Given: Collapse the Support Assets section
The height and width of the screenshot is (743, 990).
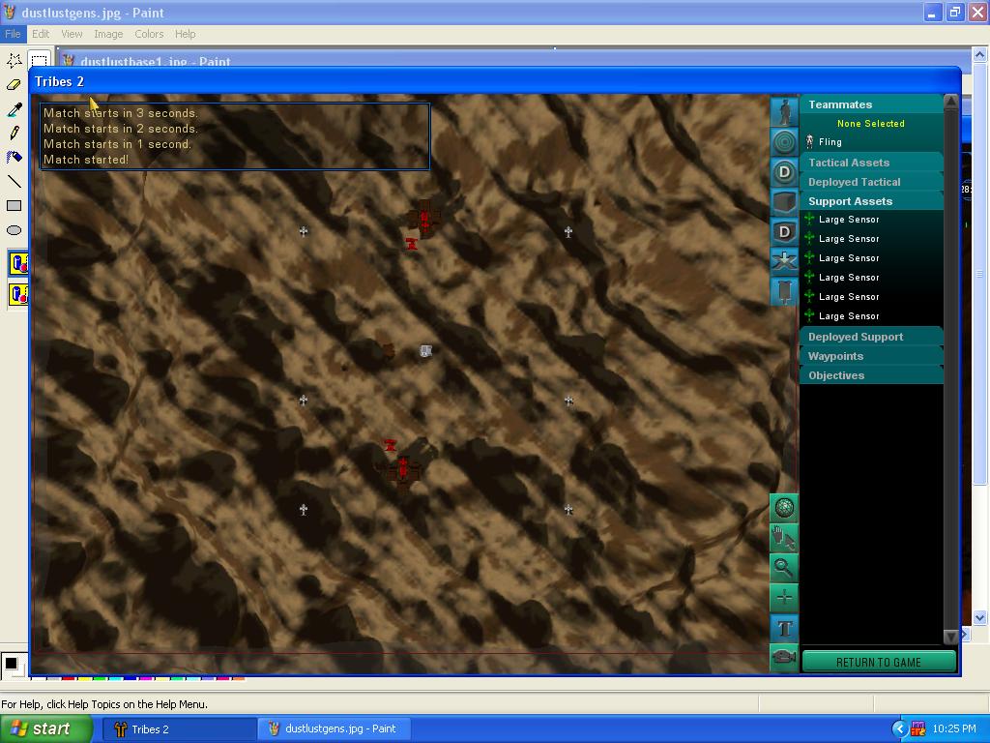Looking at the screenshot, I should click(x=871, y=201).
